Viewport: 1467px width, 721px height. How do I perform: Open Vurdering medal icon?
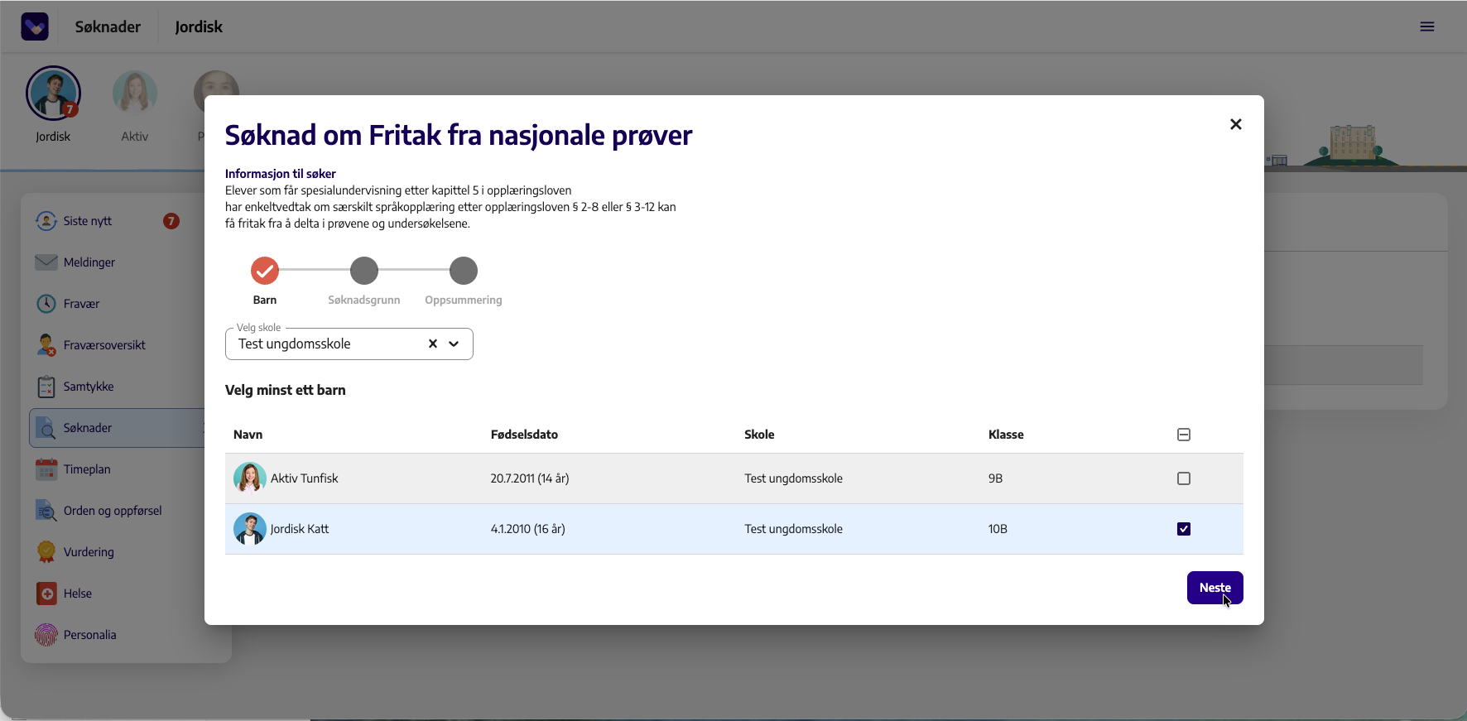point(46,552)
